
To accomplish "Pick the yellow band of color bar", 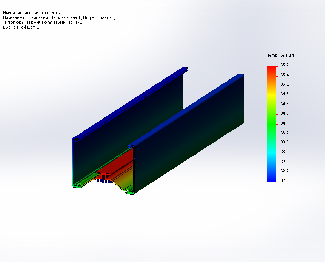I will 272,94.
